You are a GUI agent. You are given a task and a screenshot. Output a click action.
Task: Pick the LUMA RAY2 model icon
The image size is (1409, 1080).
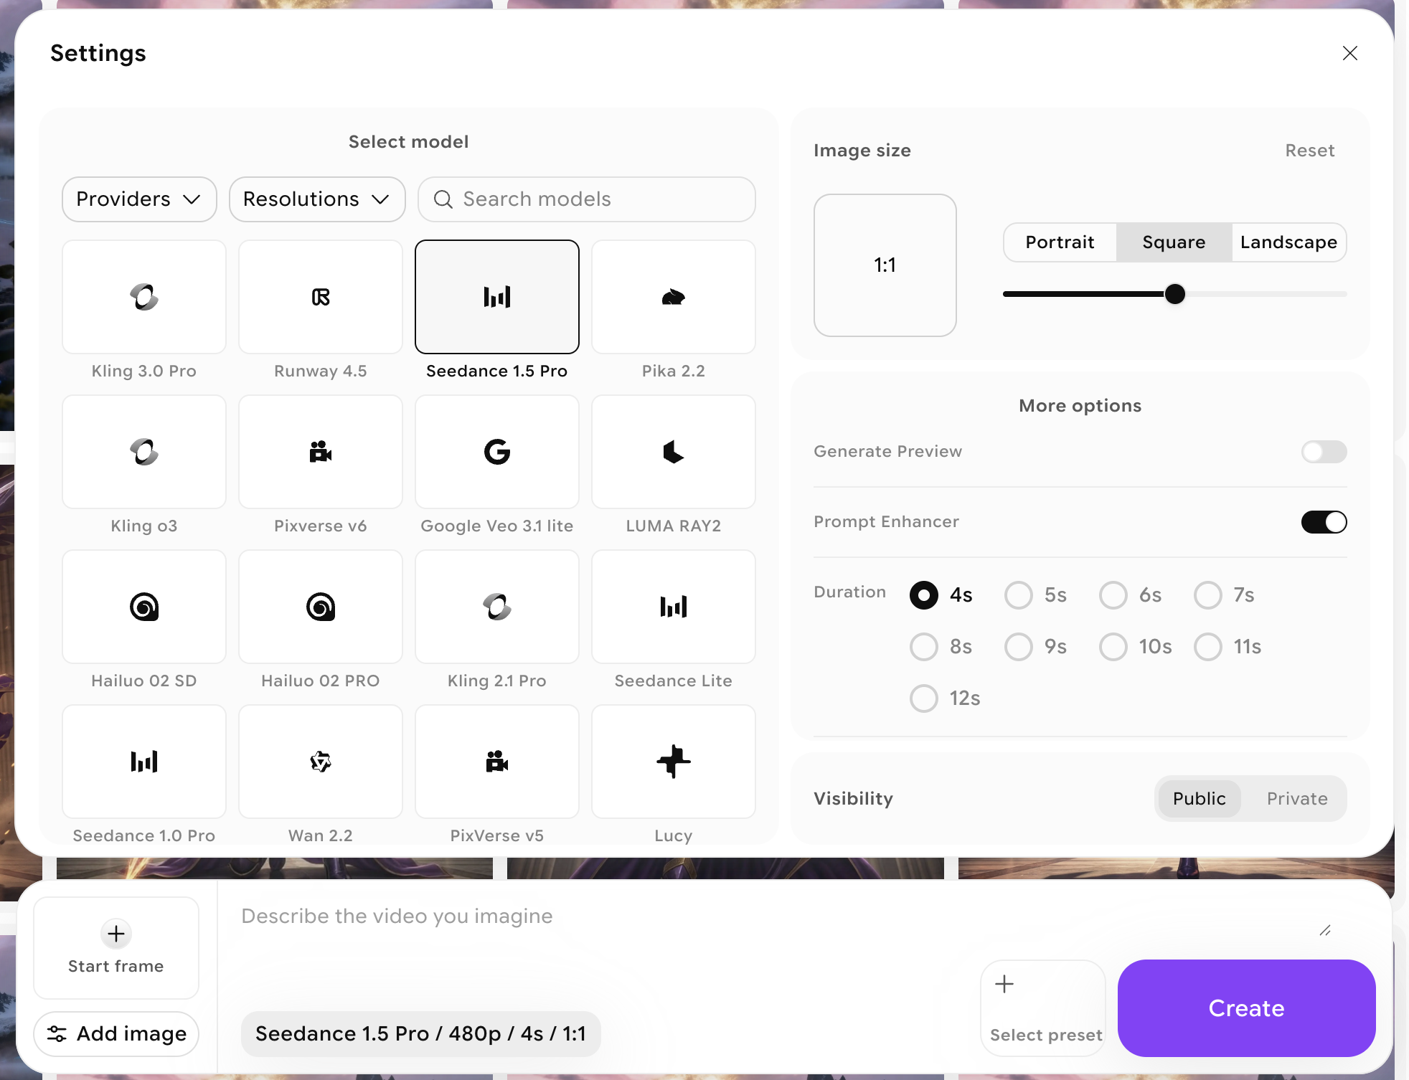pos(673,452)
